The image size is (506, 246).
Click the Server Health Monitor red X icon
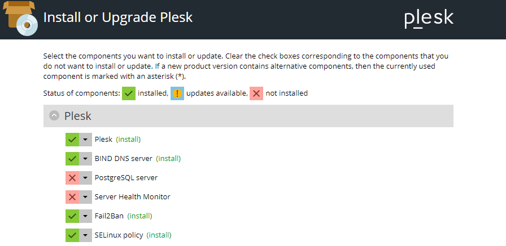pos(72,197)
